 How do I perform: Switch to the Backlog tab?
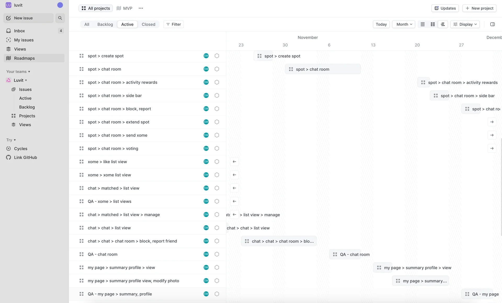[105, 24]
